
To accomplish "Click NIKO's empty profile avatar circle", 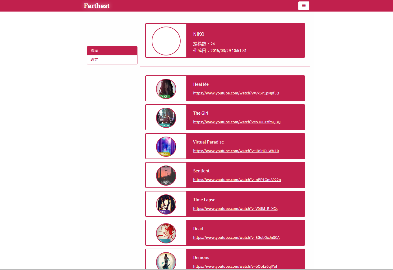I will click(166, 41).
